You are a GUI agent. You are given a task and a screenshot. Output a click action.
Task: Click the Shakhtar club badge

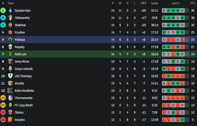pos(10,25)
